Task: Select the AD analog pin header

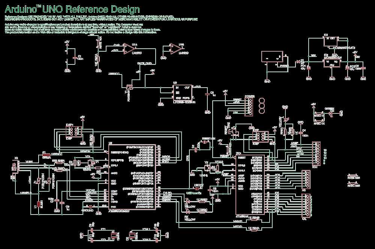Action: (x=306, y=179)
